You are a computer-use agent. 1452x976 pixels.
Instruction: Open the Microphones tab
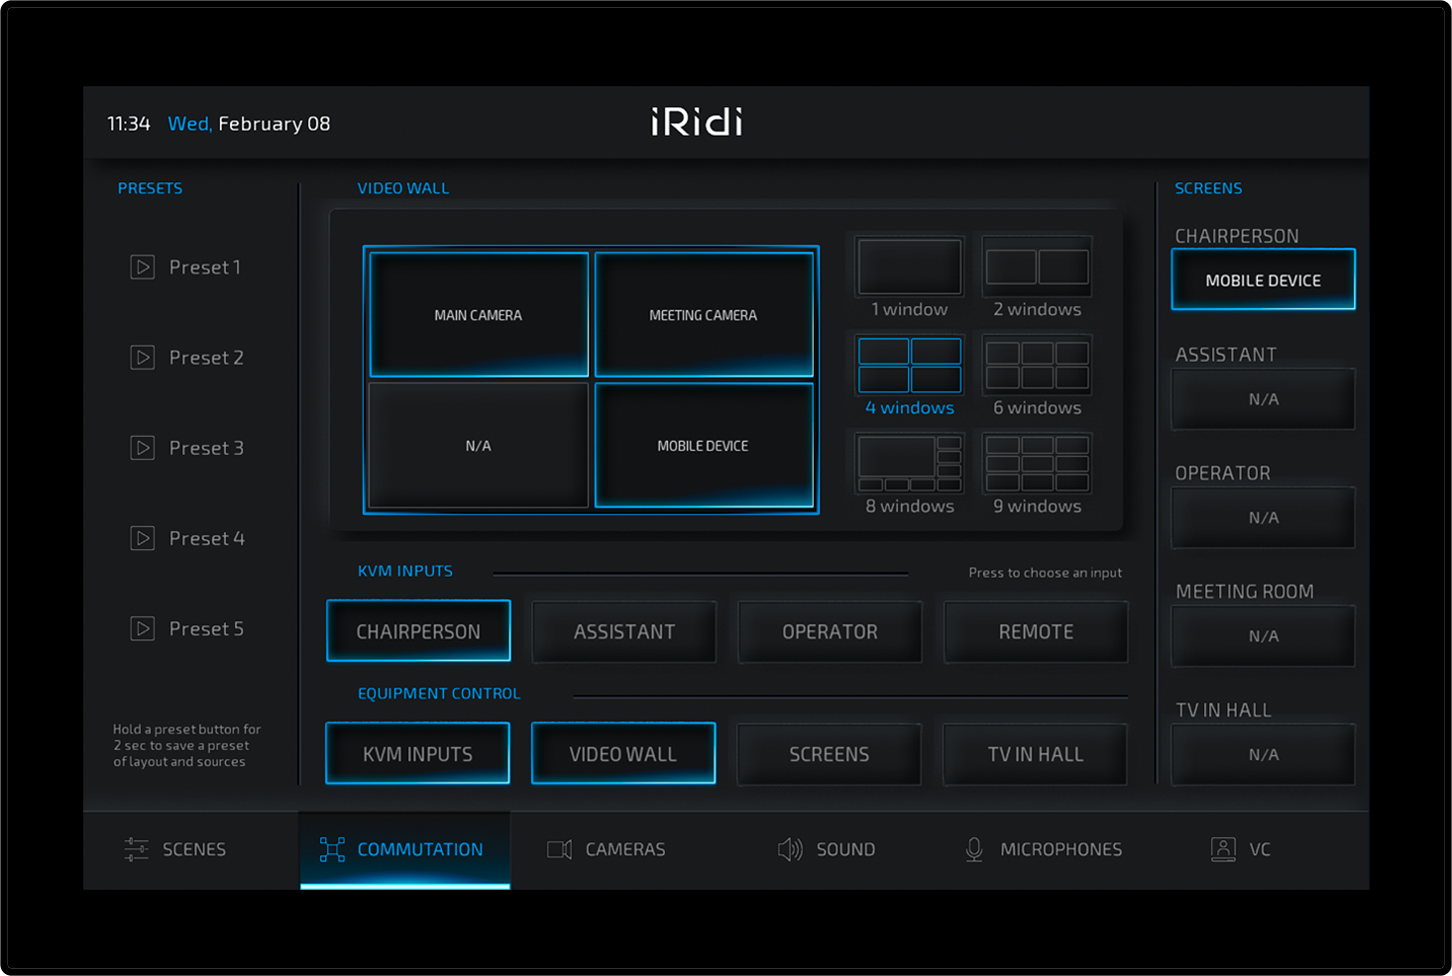tap(1043, 849)
